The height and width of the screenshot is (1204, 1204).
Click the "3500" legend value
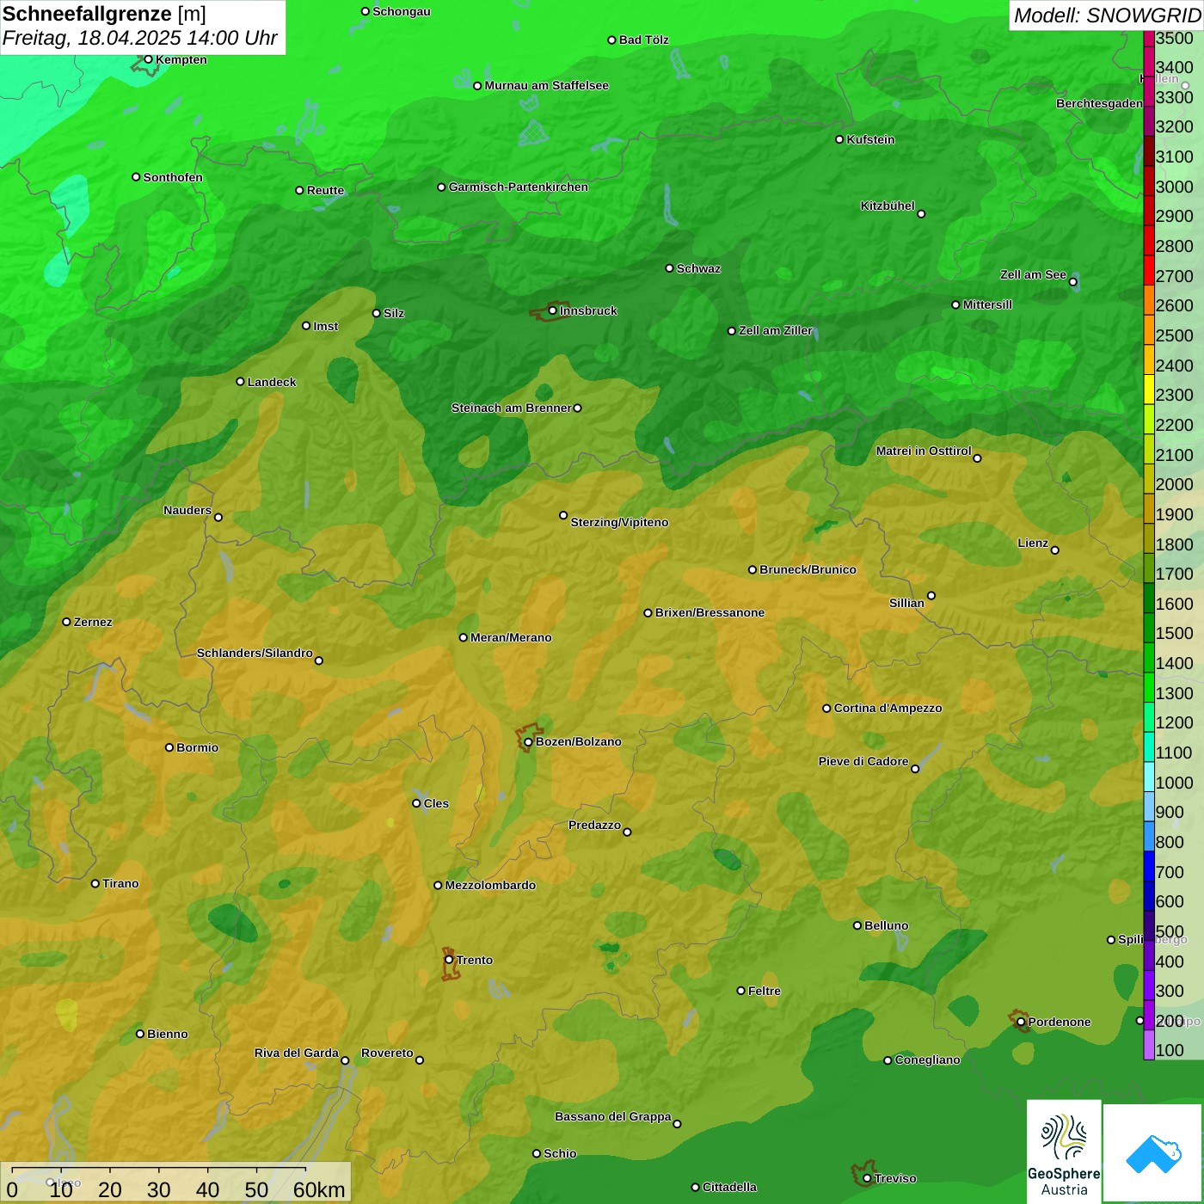click(1175, 38)
